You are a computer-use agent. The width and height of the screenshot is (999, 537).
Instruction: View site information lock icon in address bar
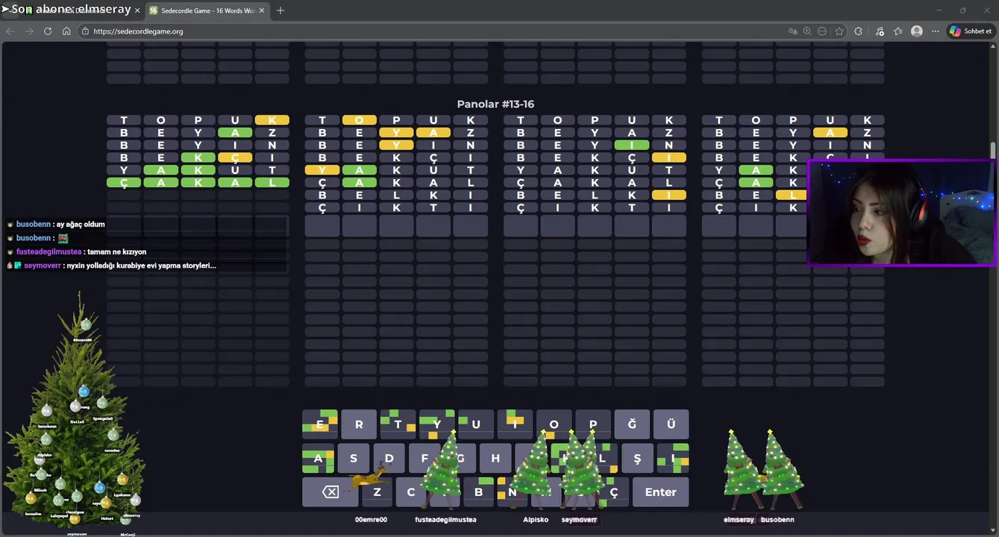(x=85, y=31)
